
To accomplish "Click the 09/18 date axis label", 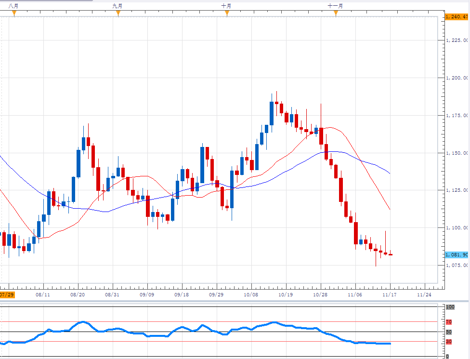I will [x=182, y=294].
